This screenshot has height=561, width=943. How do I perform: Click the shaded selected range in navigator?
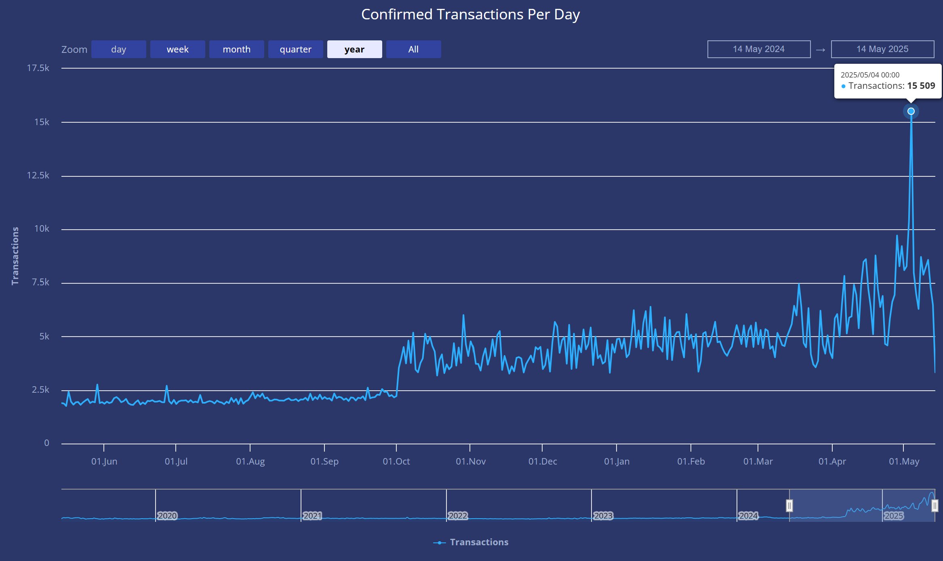pos(862,505)
